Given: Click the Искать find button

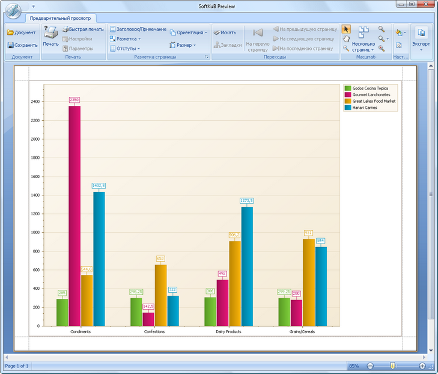Looking at the screenshot, I should [x=225, y=32].
